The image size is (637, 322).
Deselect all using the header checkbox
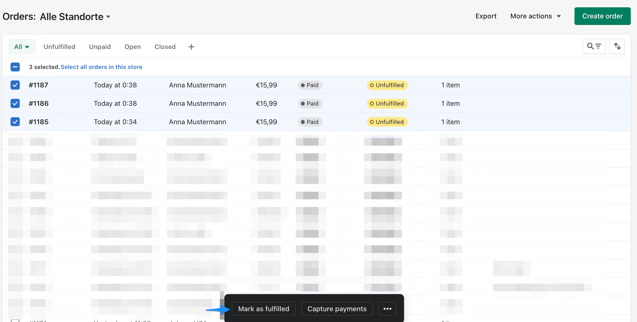pos(15,67)
